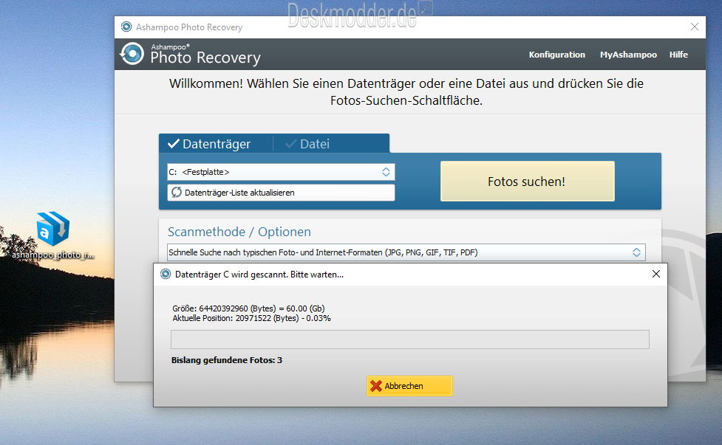Click the red X icon on Abbrechen

(376, 386)
